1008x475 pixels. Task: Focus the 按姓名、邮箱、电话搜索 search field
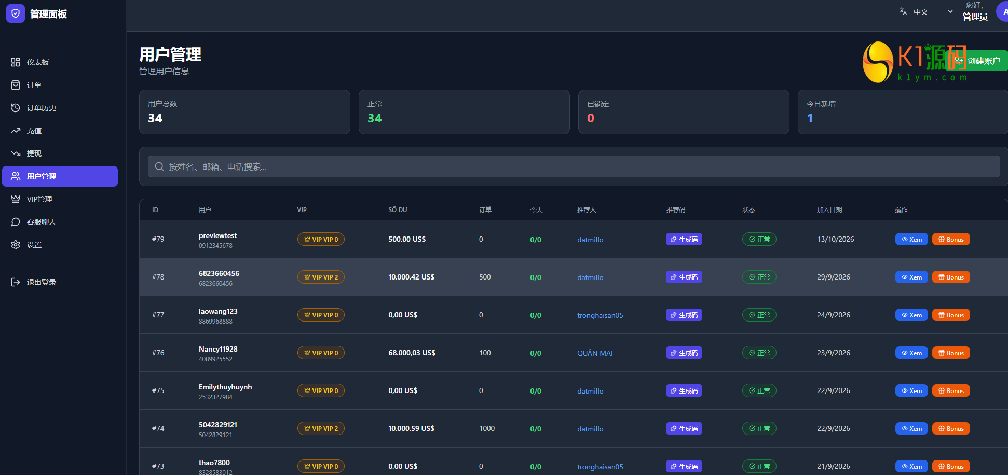574,166
